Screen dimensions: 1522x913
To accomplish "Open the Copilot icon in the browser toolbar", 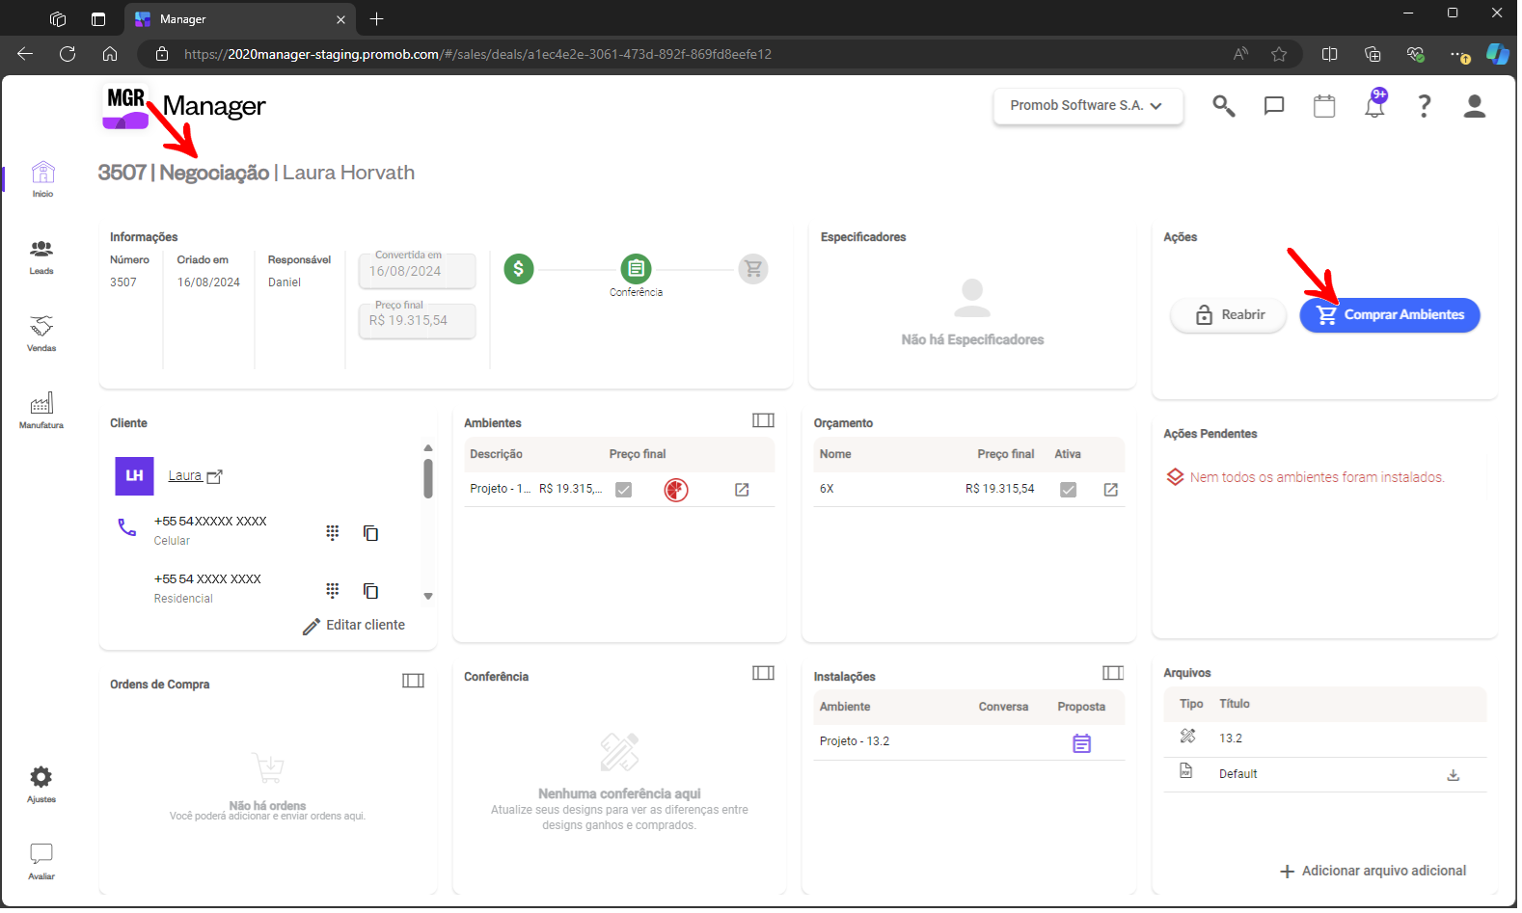I will (x=1498, y=54).
